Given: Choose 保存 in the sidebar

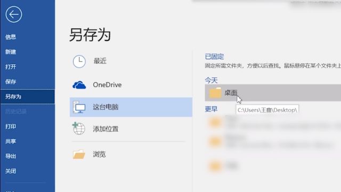Looking at the screenshot, I should coord(11,82).
